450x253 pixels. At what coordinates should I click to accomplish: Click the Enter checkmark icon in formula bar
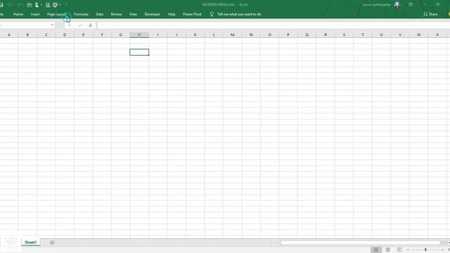click(80, 25)
